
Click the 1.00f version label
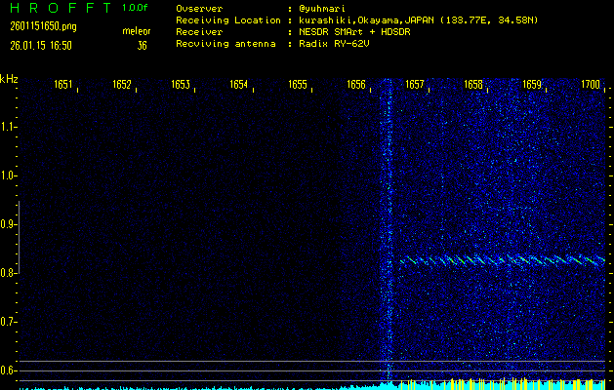coord(136,8)
